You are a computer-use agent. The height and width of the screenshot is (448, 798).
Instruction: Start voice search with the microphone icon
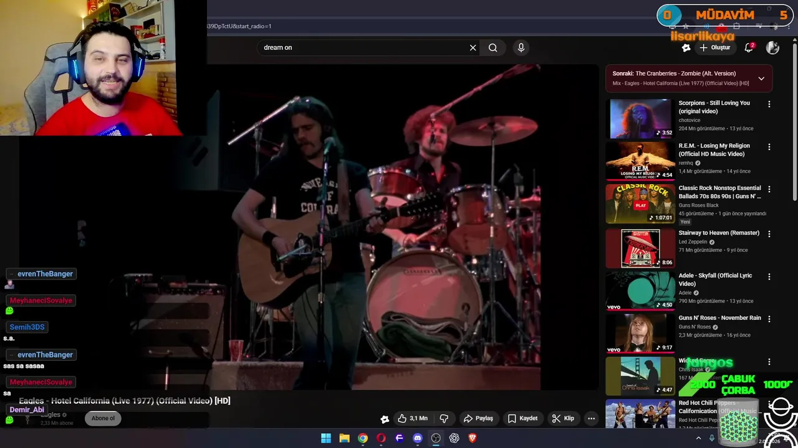point(521,47)
